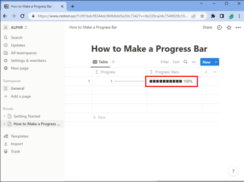Viewport: 244px width, 182px height.
Task: Open the column options ellipsis menu
Action: 215,72
